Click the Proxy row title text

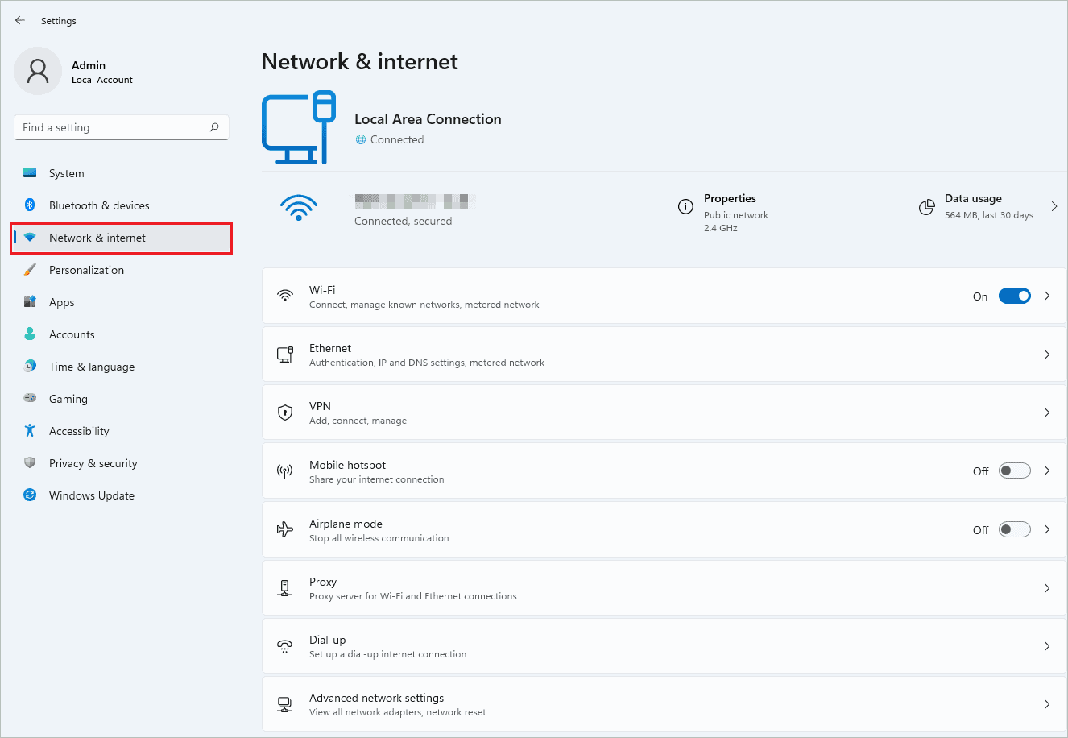[323, 582]
